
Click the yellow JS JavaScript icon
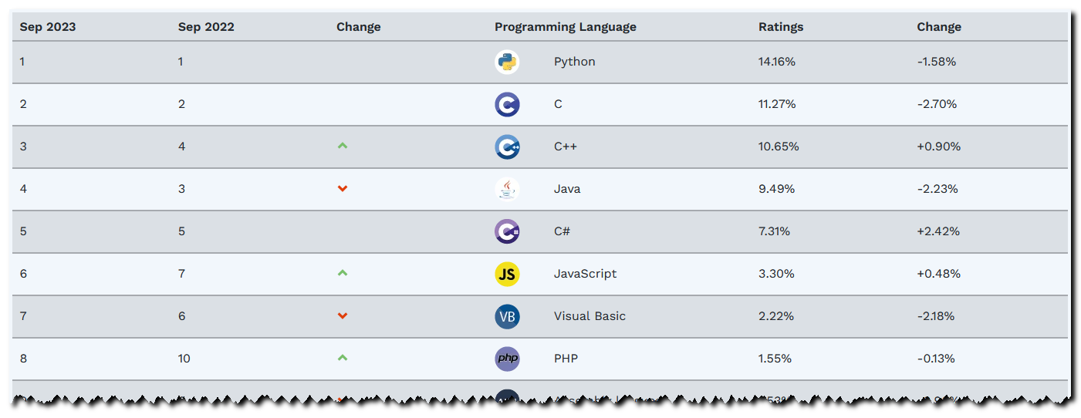(x=507, y=274)
